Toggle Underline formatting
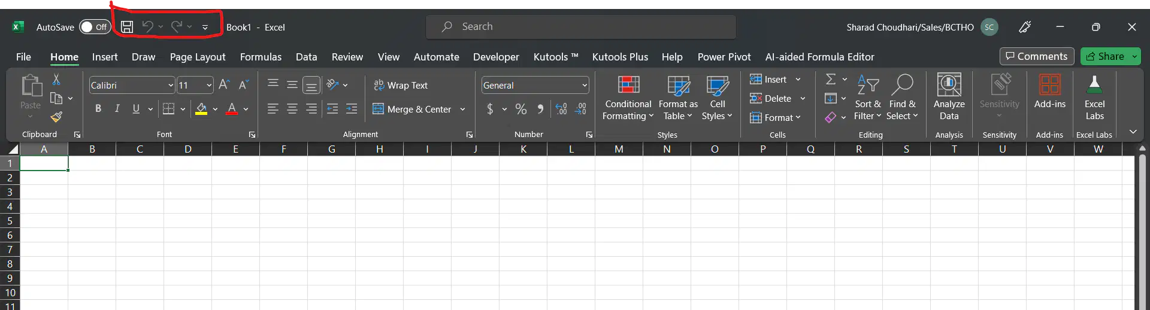 pos(136,109)
